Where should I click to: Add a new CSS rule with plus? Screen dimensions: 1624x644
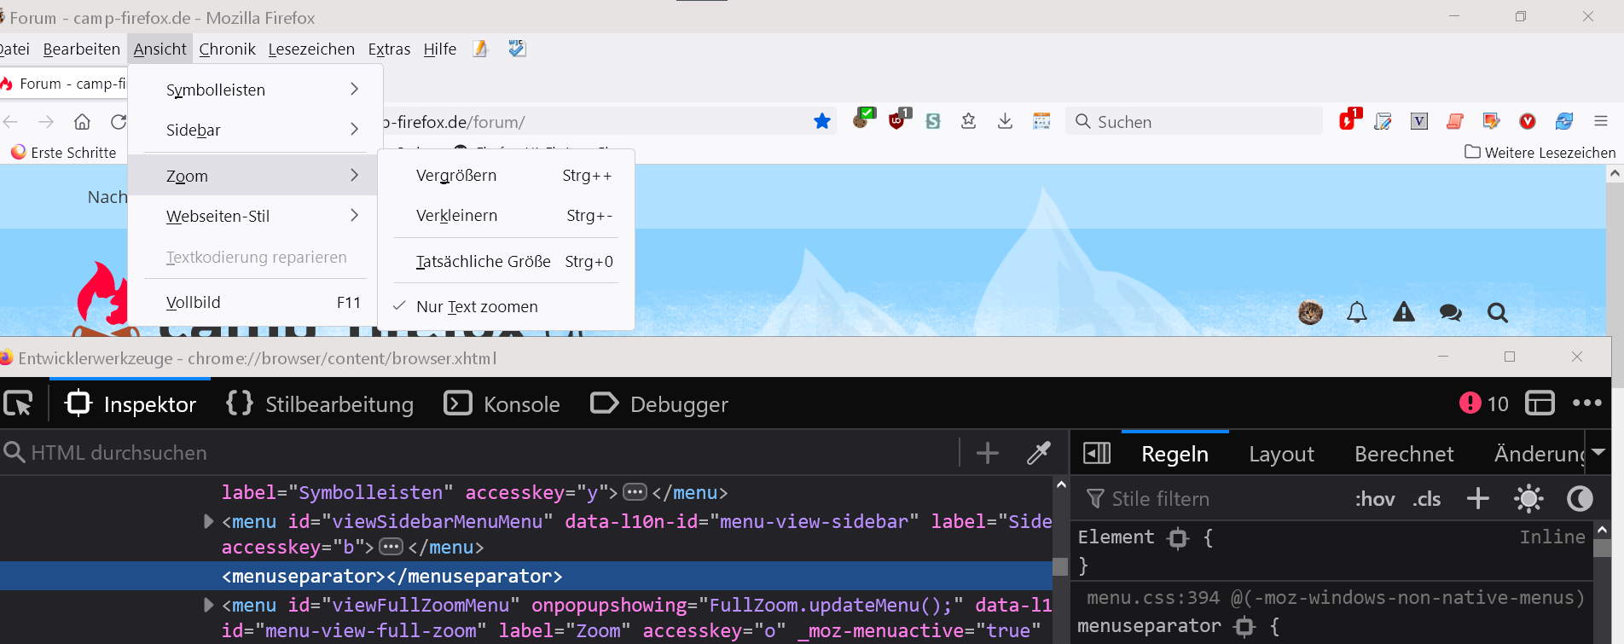click(1478, 498)
